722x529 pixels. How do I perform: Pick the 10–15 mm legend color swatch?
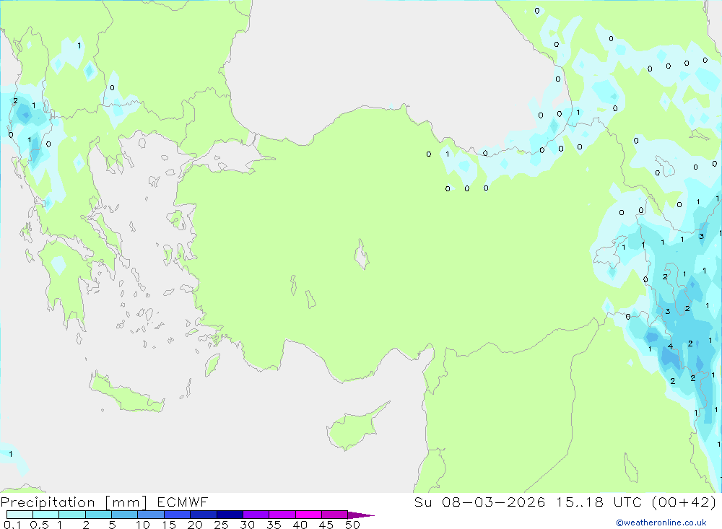click(x=151, y=515)
